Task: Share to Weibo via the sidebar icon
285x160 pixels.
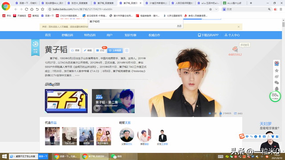Action: click(x=277, y=76)
